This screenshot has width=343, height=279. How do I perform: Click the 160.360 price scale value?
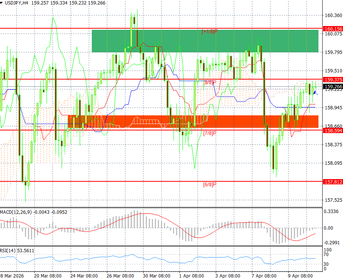point(334,15)
